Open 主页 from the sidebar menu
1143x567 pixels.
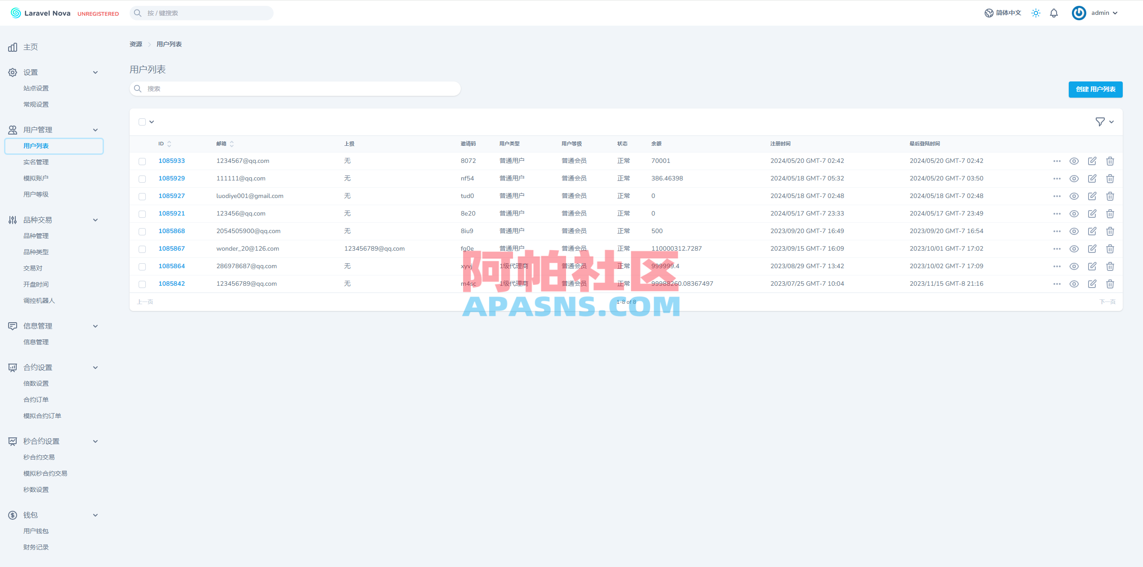pyautogui.click(x=31, y=47)
